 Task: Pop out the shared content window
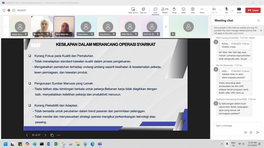(x=143, y=10)
